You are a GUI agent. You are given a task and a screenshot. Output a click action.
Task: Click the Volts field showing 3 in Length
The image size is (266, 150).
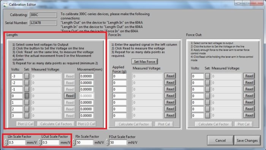coord(17,115)
